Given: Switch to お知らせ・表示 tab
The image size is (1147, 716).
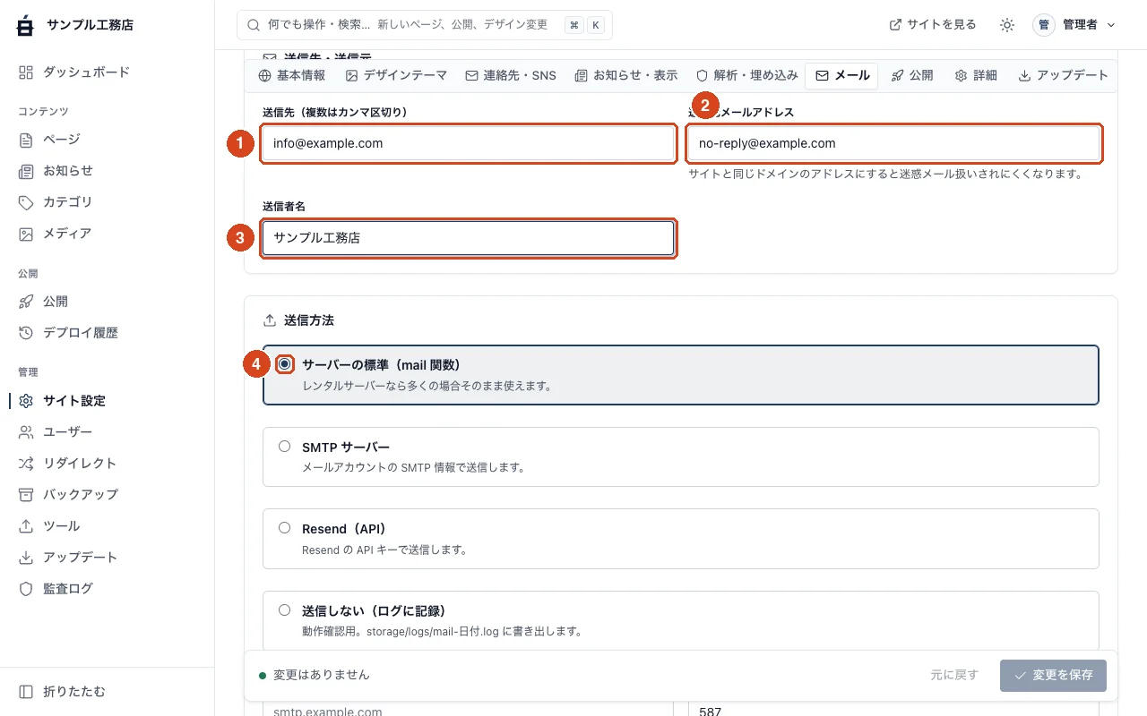Looking at the screenshot, I should coord(626,75).
